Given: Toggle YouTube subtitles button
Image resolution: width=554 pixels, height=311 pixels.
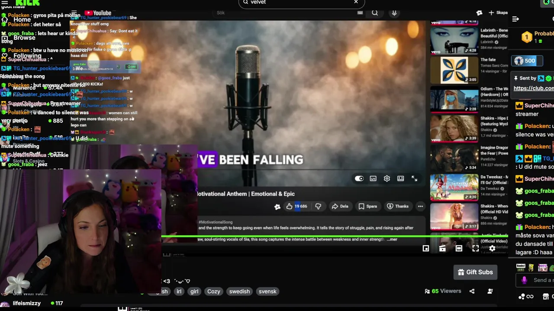Looking at the screenshot, I should point(373,178).
